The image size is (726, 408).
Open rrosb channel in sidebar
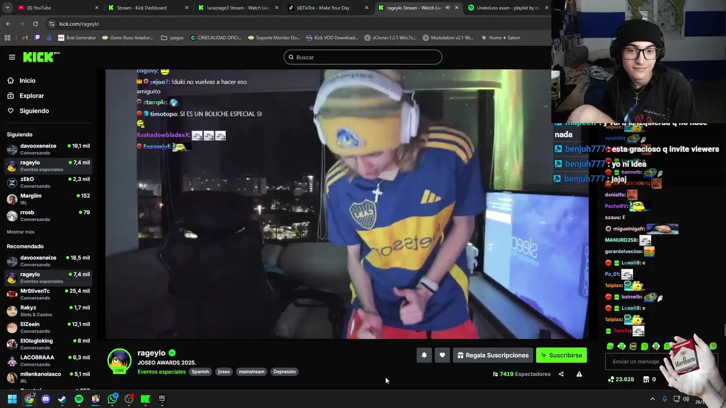(48, 215)
